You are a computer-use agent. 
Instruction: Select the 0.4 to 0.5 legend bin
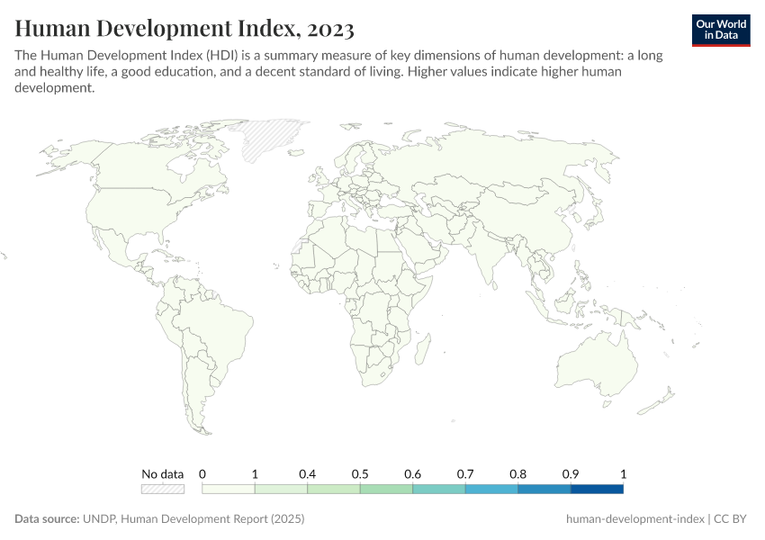(333, 489)
